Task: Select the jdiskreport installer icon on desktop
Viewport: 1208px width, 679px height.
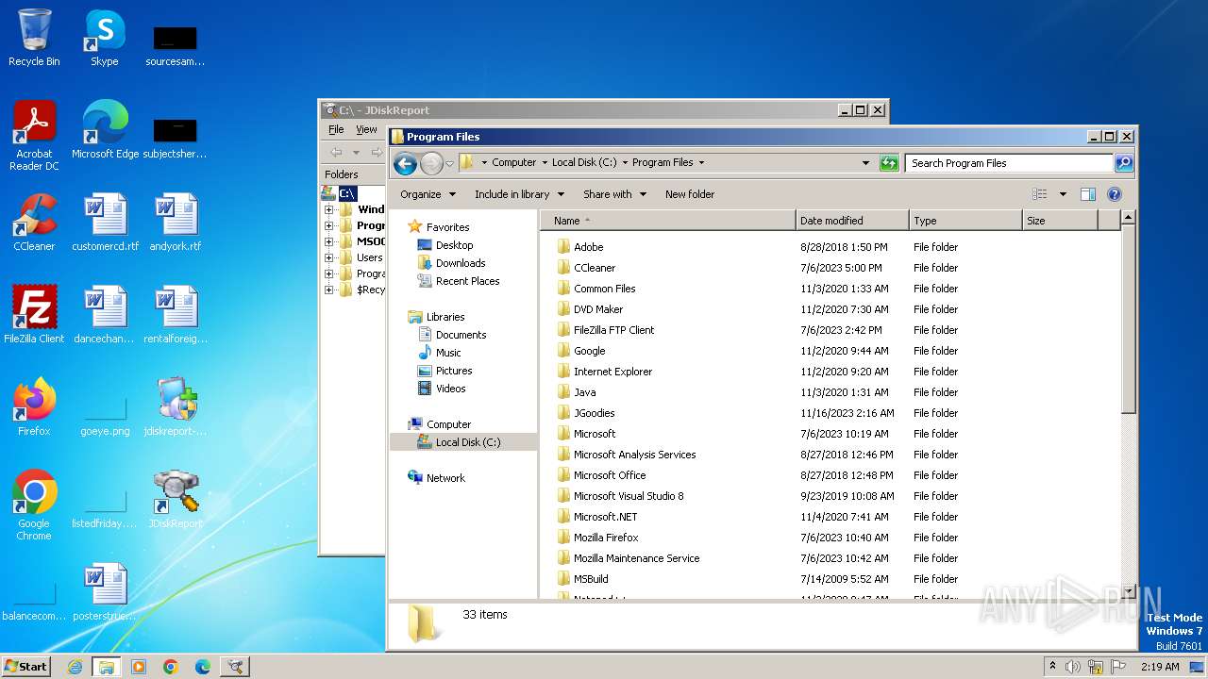Action: (176, 407)
